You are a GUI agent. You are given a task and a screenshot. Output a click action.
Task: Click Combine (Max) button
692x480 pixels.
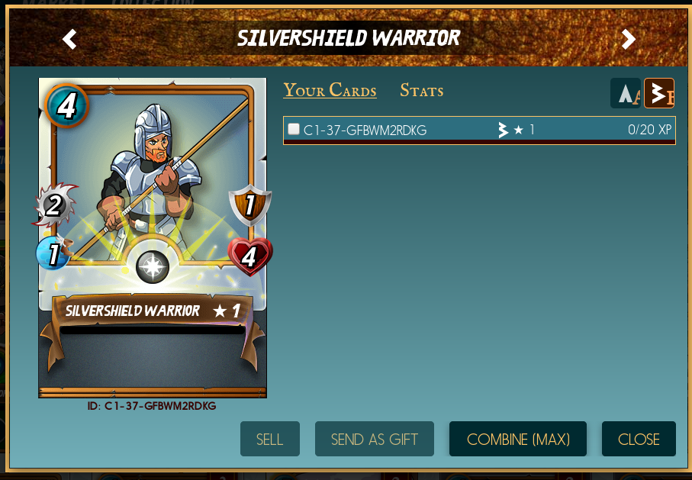[518, 439]
